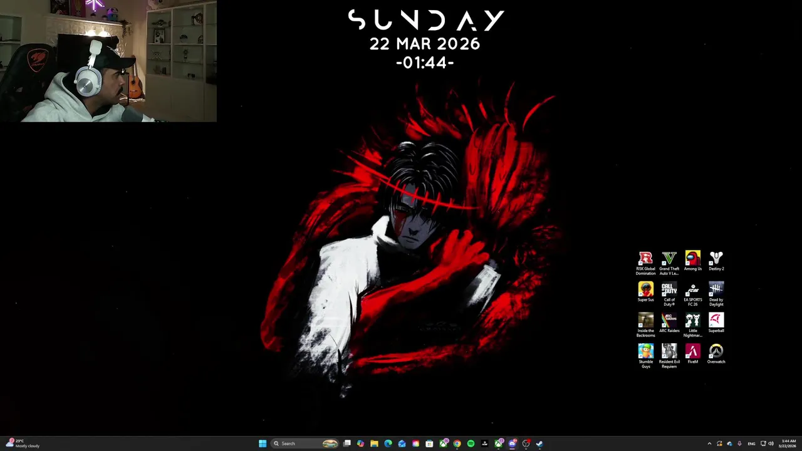
Task: Open Google Chrome from the taskbar
Action: [x=457, y=443]
